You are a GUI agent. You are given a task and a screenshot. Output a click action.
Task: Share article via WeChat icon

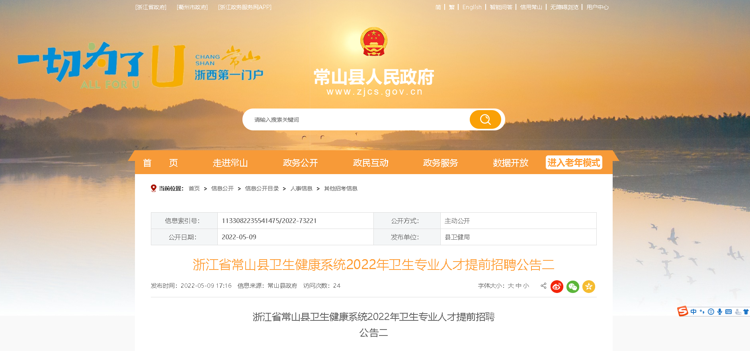click(572, 287)
